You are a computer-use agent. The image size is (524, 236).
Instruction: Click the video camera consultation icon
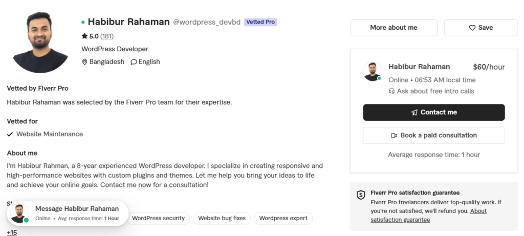click(x=394, y=135)
